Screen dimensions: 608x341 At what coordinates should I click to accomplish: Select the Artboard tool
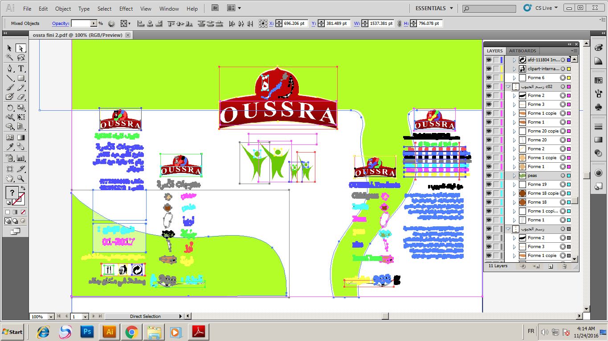[x=9, y=169]
